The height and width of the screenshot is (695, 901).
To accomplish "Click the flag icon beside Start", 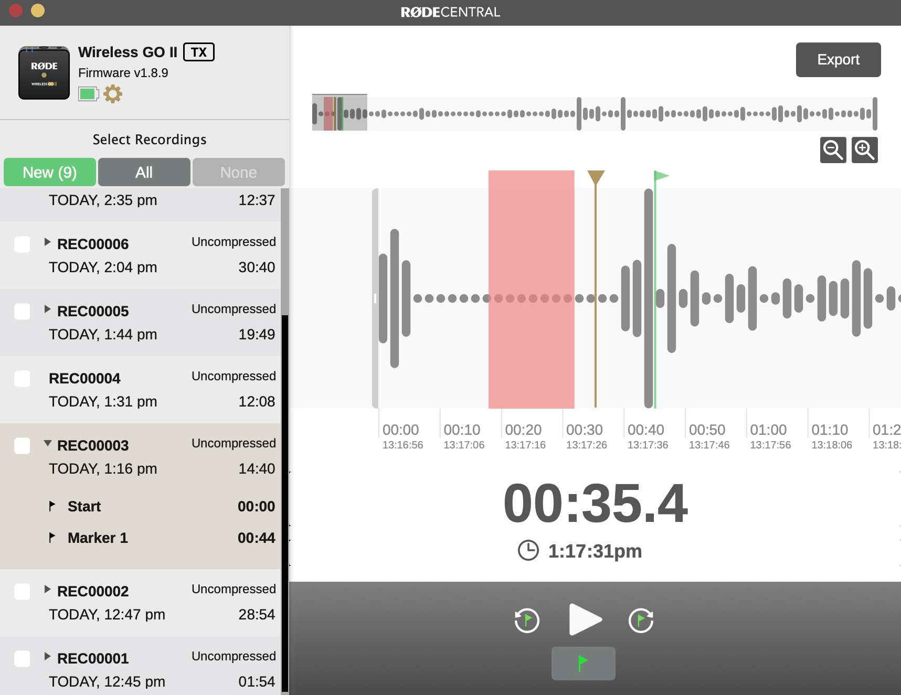I will (52, 506).
